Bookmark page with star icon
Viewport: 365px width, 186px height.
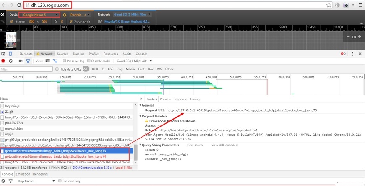click(329, 5)
